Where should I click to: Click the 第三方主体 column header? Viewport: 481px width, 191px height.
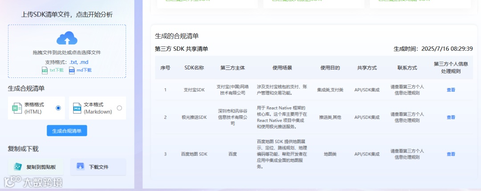pos(232,68)
